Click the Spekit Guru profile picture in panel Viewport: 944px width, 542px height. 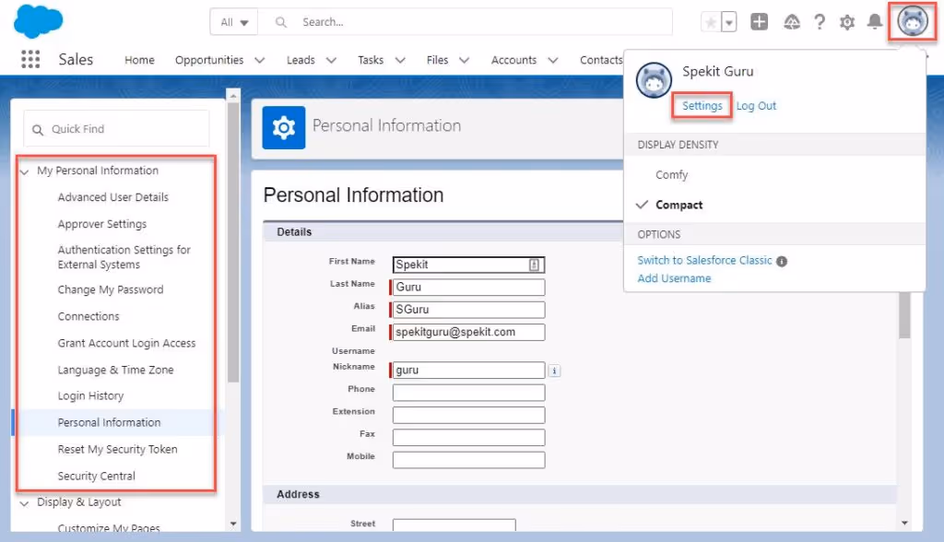(654, 80)
